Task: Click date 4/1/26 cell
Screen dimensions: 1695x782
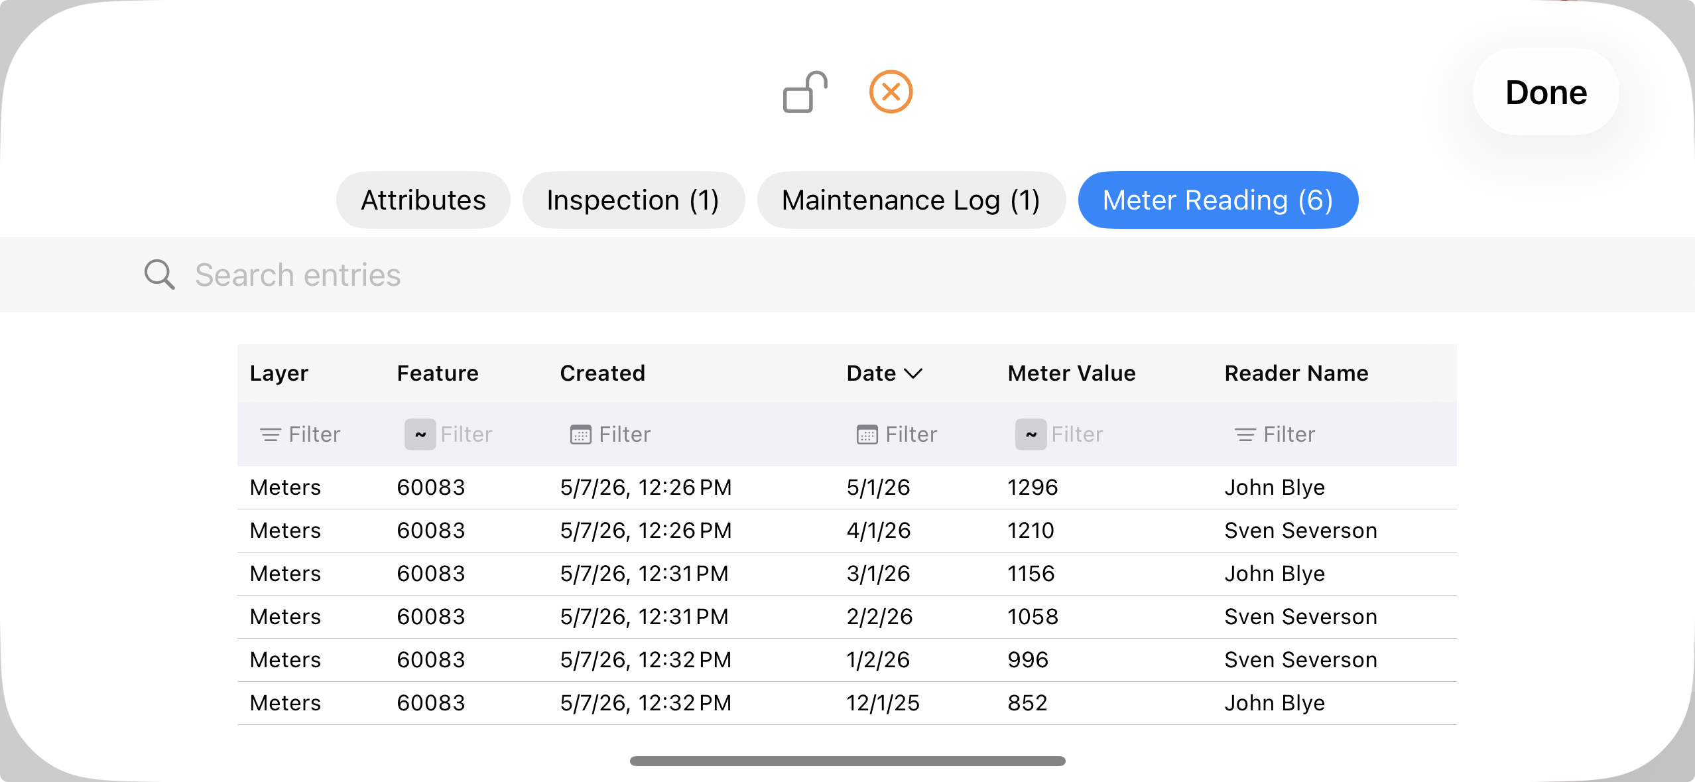Action: coord(878,531)
